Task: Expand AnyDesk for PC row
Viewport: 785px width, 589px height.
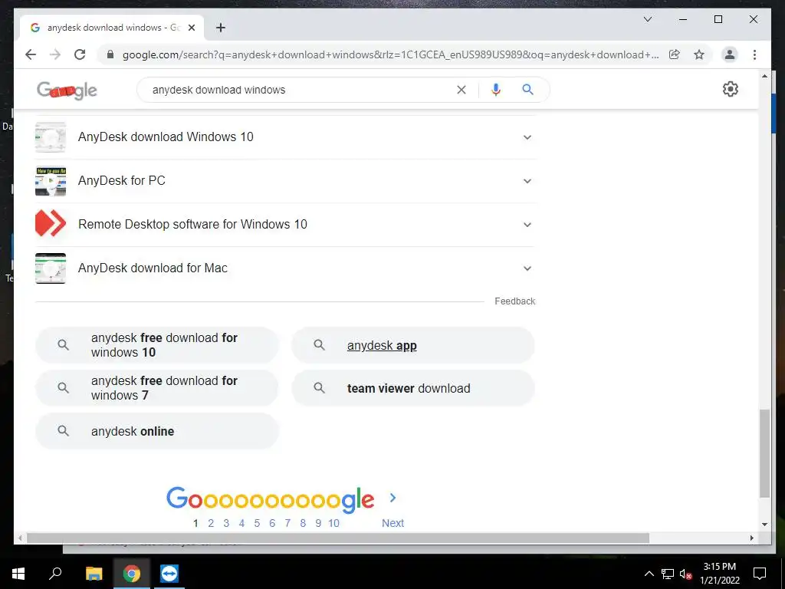Action: [x=285, y=181]
